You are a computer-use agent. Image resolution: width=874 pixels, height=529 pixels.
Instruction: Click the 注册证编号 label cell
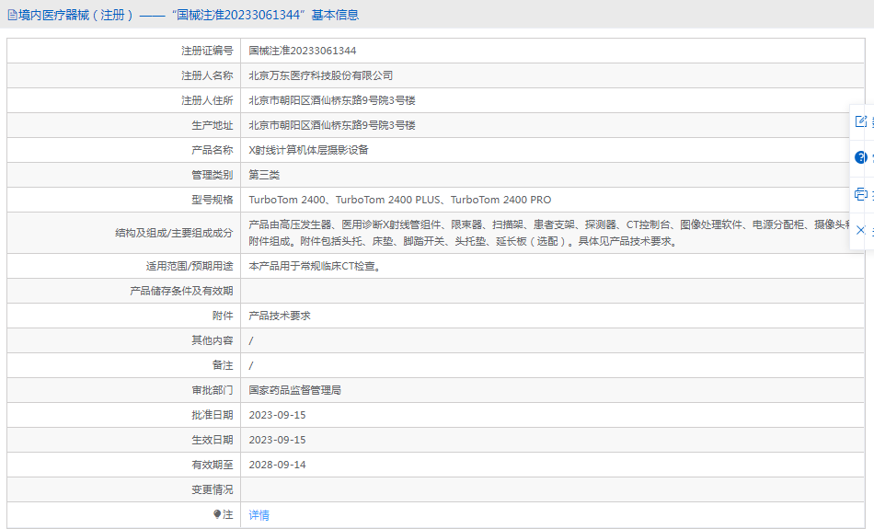click(207, 51)
